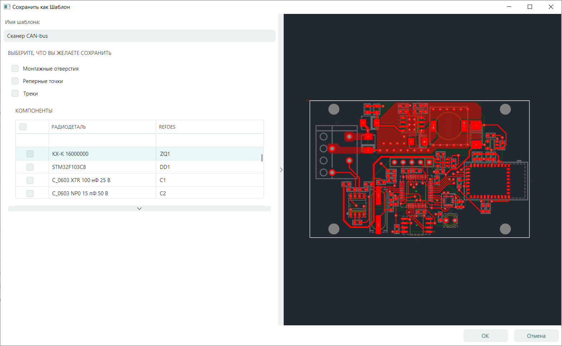The height and width of the screenshot is (346, 562).
Task: Click the dialog window icon in title bar
Action: pos(7,7)
